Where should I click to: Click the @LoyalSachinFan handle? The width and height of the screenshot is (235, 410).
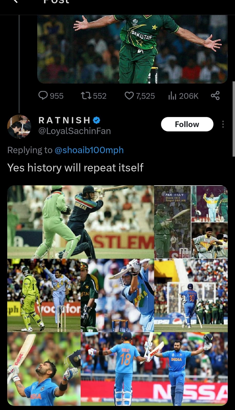click(74, 131)
